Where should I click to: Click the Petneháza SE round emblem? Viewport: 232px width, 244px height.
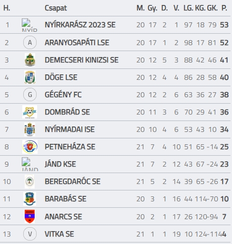pos(30,147)
